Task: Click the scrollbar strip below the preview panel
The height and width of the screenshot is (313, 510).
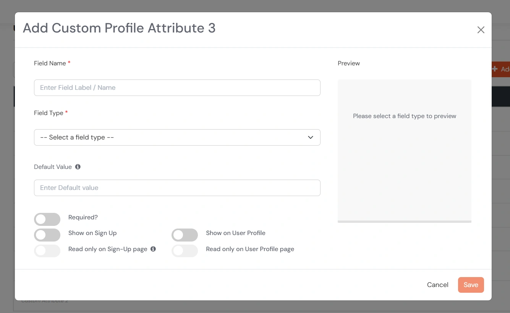Action: (404, 221)
